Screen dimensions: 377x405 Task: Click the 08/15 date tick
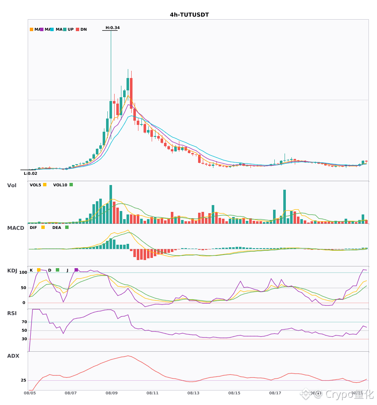234,393
